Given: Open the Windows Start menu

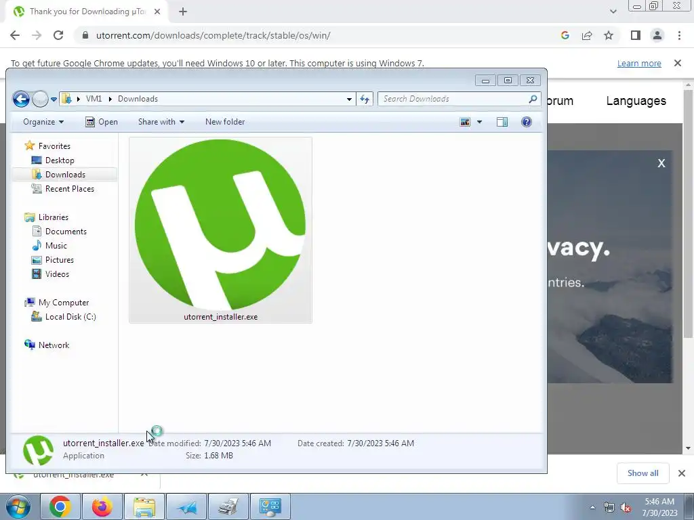Looking at the screenshot, I should point(18,506).
